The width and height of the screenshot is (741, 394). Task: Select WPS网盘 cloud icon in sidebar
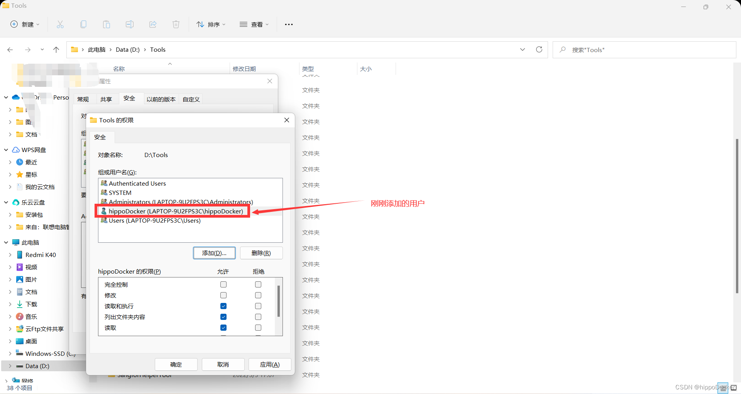[x=16, y=150]
